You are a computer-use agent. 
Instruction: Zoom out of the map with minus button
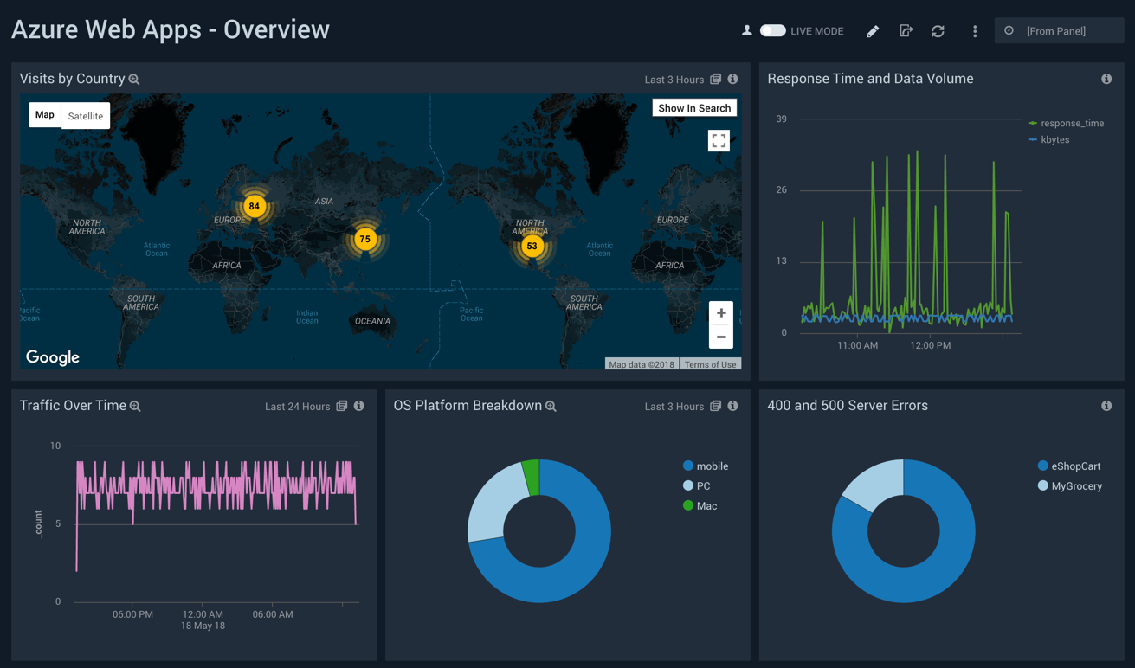click(x=720, y=337)
